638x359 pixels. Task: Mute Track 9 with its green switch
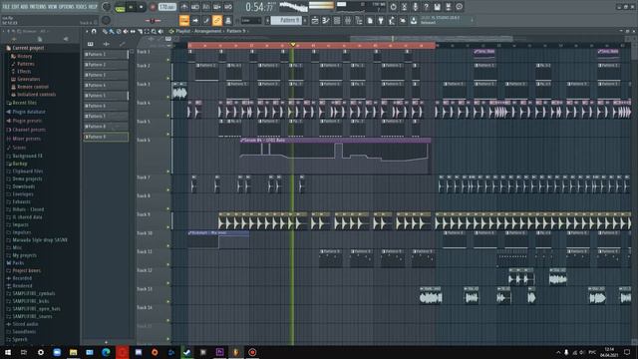(x=168, y=227)
